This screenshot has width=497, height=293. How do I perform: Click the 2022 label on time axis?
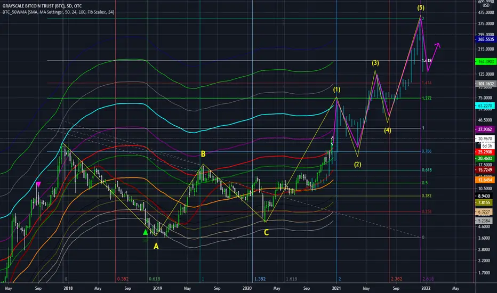tap(426, 288)
